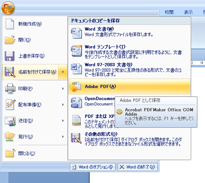The image size is (205, 183).
Task: Expand the 送信 submenu arrow
Action: (x=63, y=121)
